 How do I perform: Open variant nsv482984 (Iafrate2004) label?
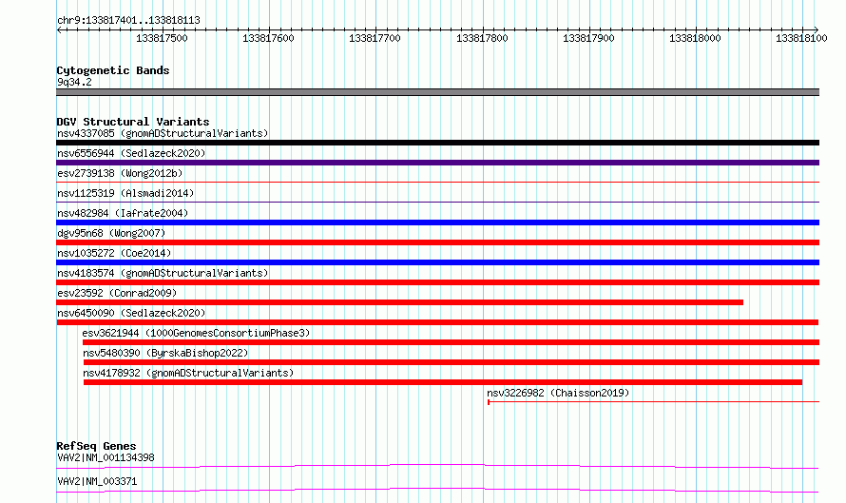coord(123,213)
